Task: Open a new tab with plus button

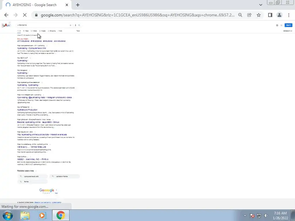Action: [78, 5]
